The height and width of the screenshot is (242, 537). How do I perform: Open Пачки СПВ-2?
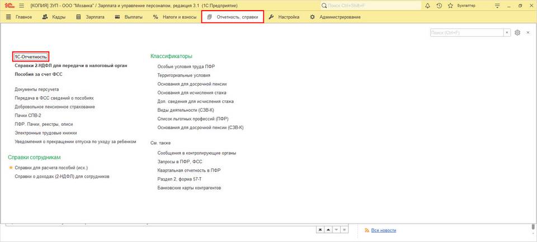(x=28, y=115)
